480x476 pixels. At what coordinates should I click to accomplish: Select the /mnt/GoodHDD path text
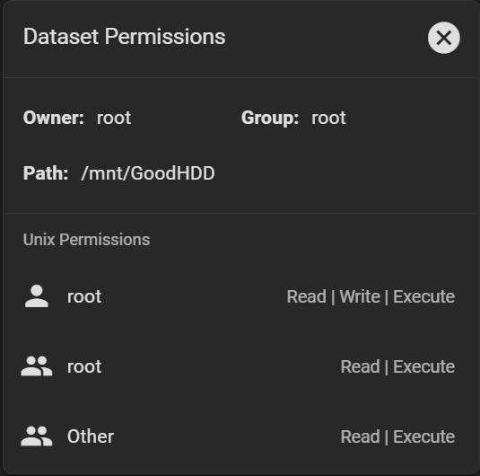pyautogui.click(x=148, y=173)
